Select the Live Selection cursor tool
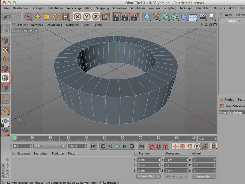This screenshot has height=184, width=245. [28, 17]
